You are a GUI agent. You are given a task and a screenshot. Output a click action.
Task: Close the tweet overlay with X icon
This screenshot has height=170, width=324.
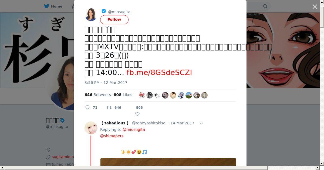(x=315, y=7)
